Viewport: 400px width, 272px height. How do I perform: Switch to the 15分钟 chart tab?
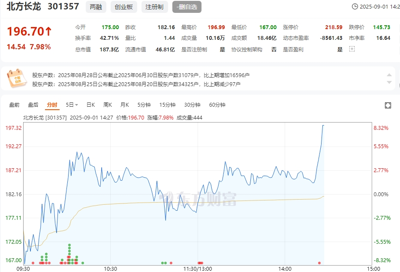pyautogui.click(x=167, y=105)
